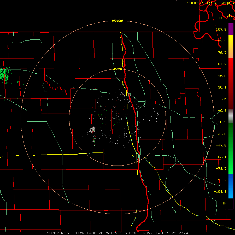235x235 pixels.
Task: Click the 50 NMI range ring label
Action: (117, 69)
